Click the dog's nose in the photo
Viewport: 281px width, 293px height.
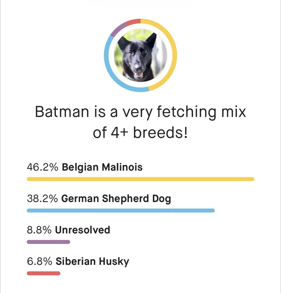click(139, 68)
